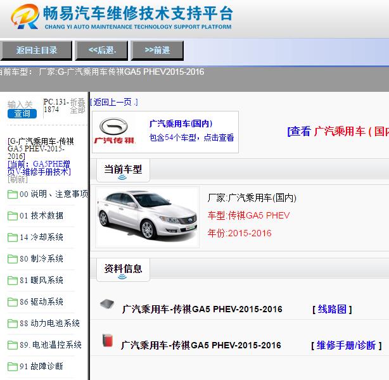Click the 年份:2015-2016 text
The image size is (389, 380).
tap(239, 233)
